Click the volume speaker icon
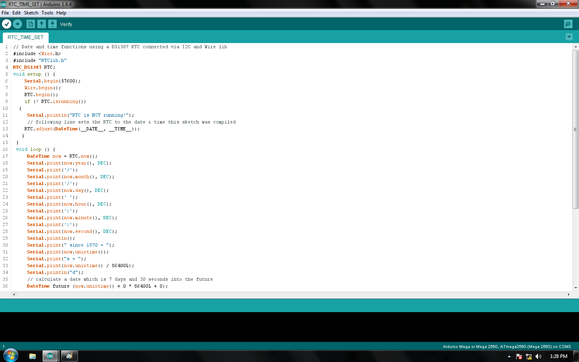The height and width of the screenshot is (362, 579). coord(538,356)
